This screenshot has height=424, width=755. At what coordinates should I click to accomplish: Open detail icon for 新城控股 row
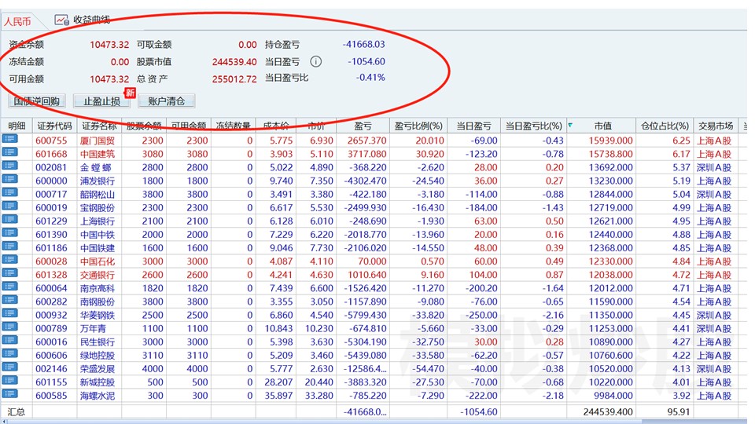point(9,382)
